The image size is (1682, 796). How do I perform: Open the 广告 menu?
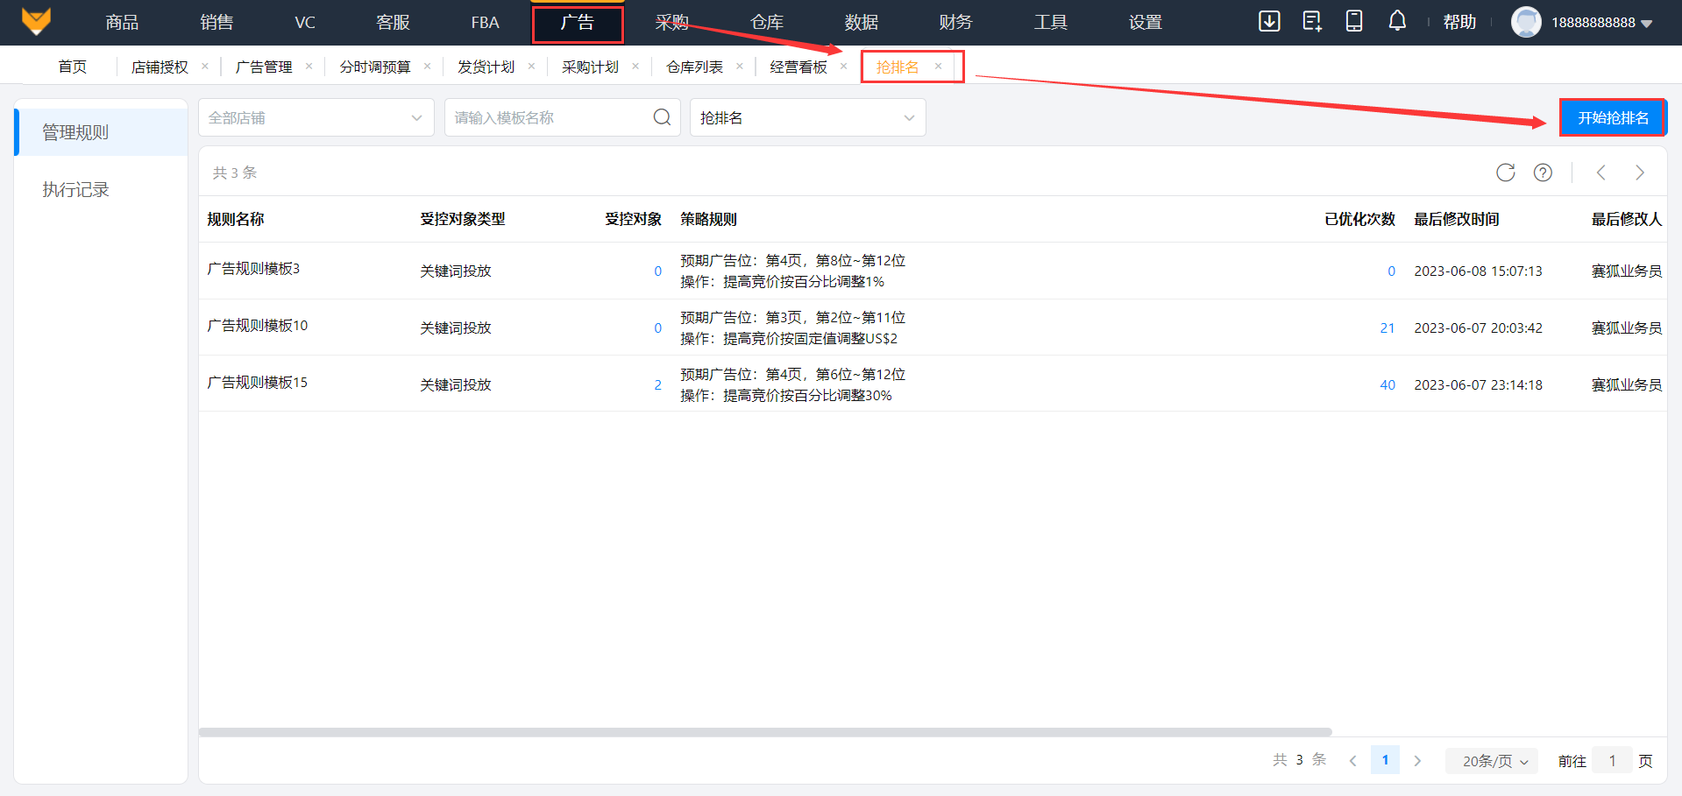click(x=578, y=22)
